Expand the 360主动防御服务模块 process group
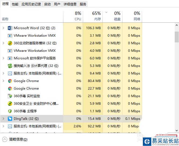 [x=4, y=43]
